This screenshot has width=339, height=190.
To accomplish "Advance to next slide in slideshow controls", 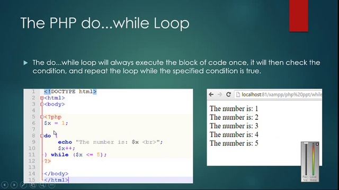I will [14, 185].
